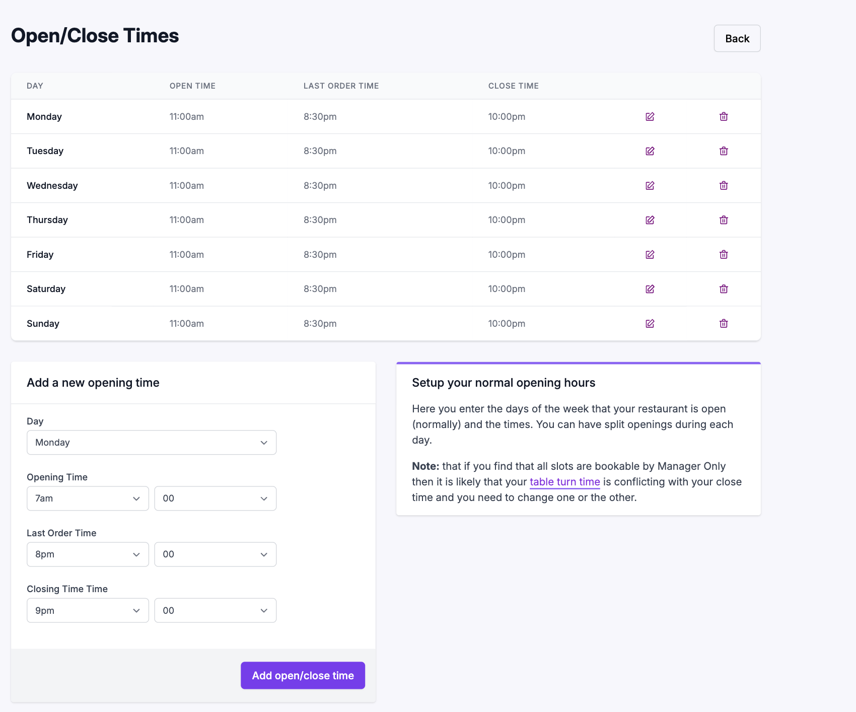This screenshot has width=856, height=712.
Task: Delete Tuesday opening time row
Action: pos(724,151)
